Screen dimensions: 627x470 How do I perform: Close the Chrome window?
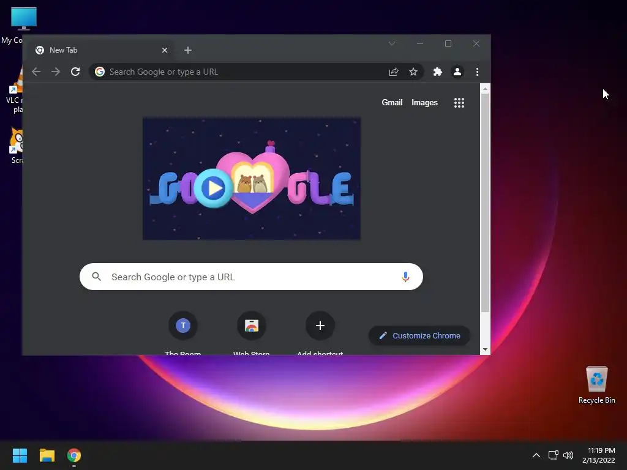click(476, 43)
